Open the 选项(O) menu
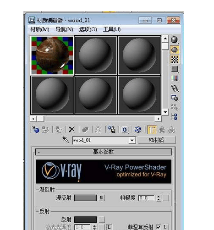 tap(88, 29)
